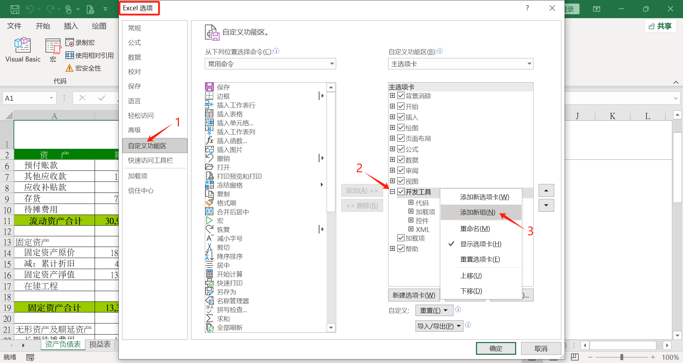
Task: Select 快速访问工具栏 in options sidebar
Action: 155,161
